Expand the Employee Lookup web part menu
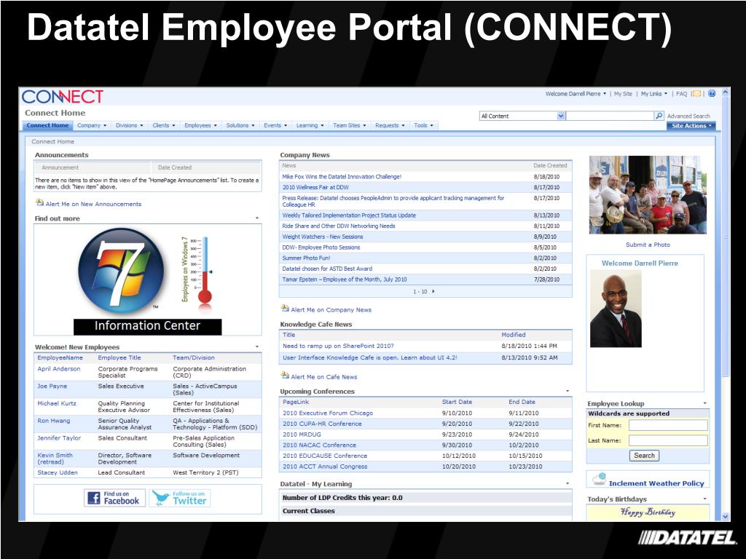The height and width of the screenshot is (559, 746). [x=704, y=403]
